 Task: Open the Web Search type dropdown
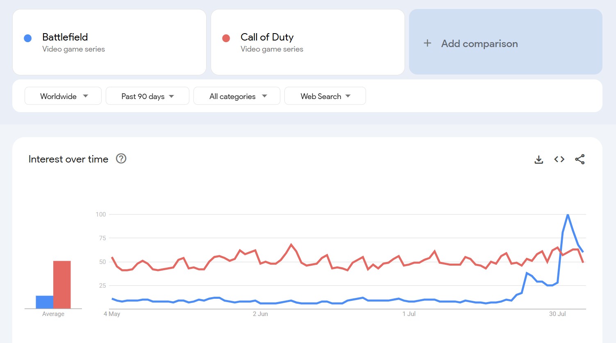tap(325, 96)
